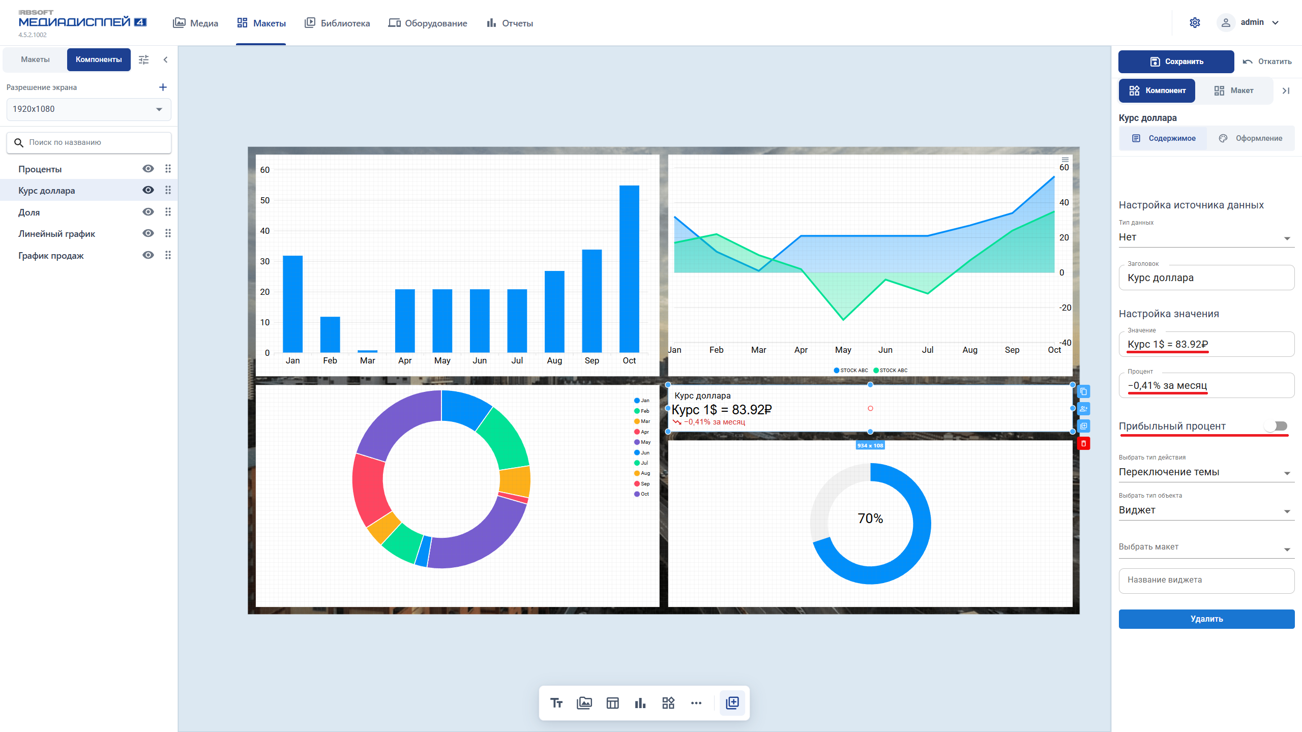Open the Выбрать макет dropdown
The width and height of the screenshot is (1302, 732).
[x=1206, y=547]
